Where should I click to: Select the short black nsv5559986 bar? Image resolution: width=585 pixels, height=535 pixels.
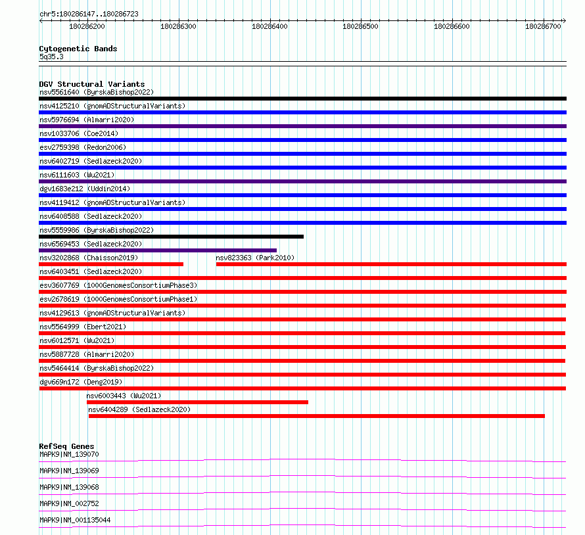click(172, 237)
